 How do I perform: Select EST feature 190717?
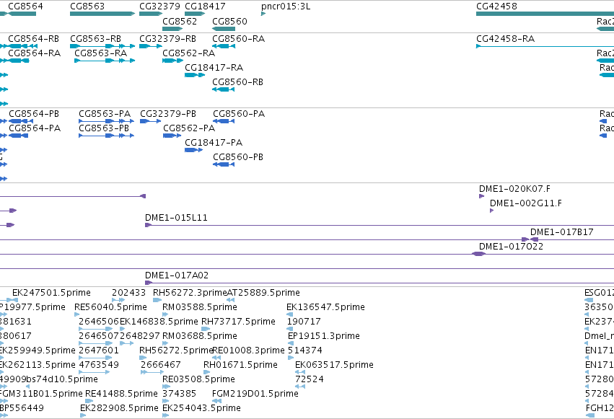(x=290, y=329)
